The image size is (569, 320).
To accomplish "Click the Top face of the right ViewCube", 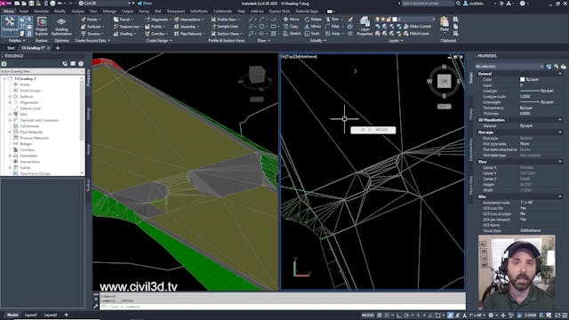I will coord(444,81).
